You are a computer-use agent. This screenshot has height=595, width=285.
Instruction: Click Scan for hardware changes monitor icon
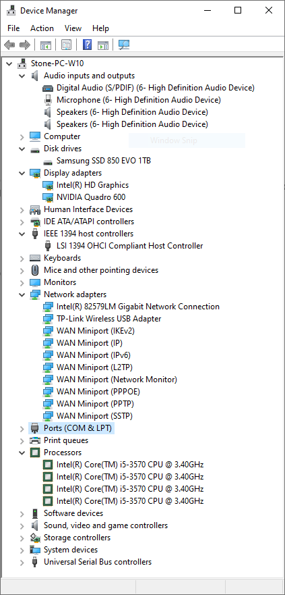pyautogui.click(x=124, y=45)
